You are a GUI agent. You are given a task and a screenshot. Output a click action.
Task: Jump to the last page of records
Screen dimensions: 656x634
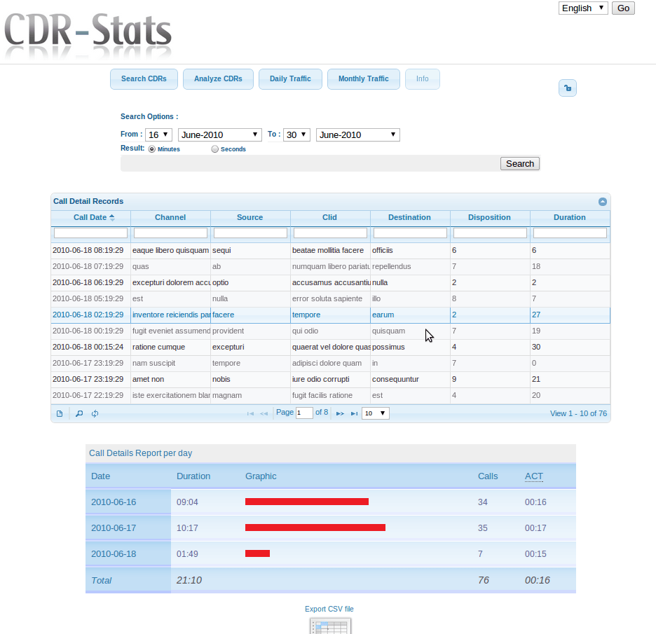click(355, 414)
